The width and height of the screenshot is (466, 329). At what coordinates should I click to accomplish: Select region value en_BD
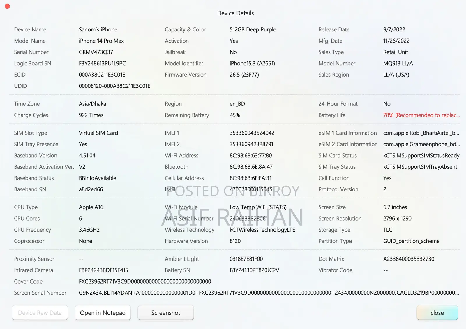(237, 104)
